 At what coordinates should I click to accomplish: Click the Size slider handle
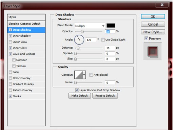(75, 59)
